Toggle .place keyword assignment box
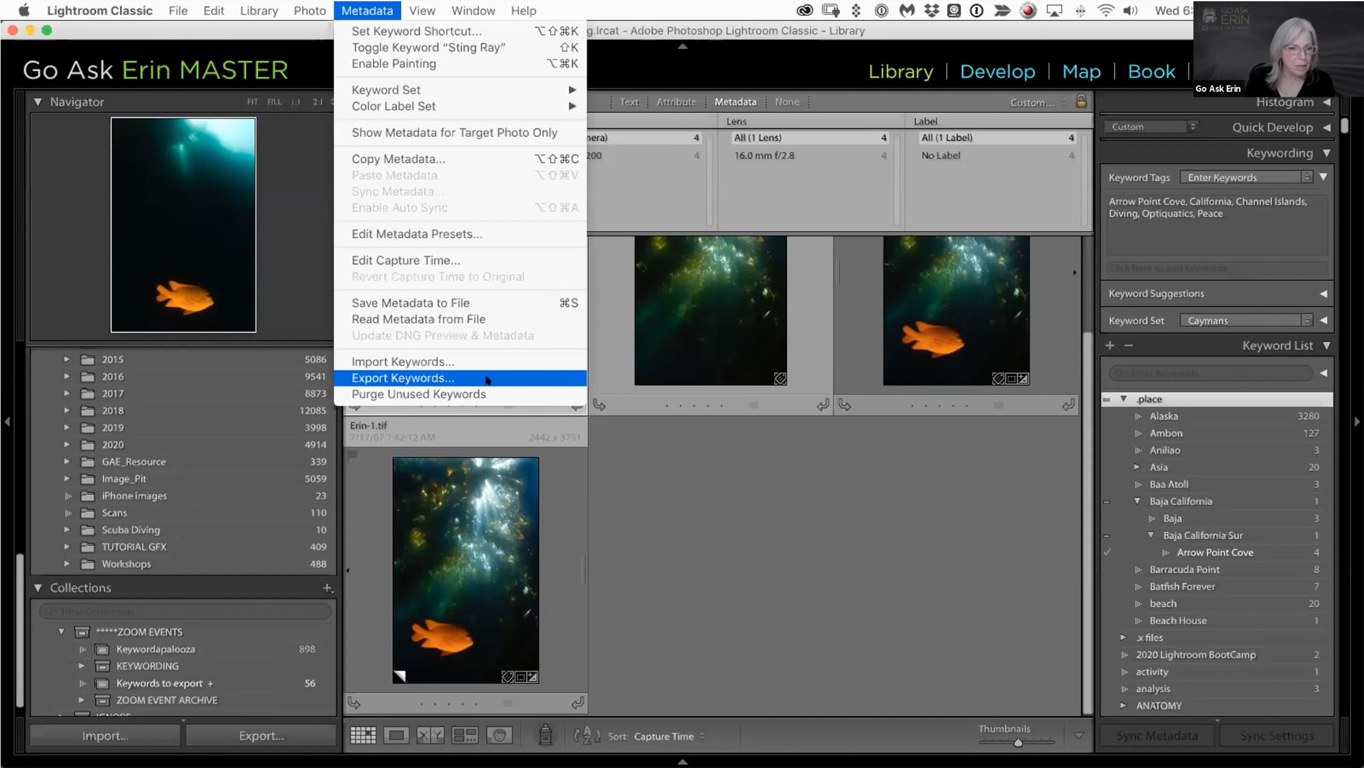This screenshot has width=1364, height=768. pos(1107,400)
